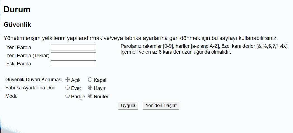Focus the Yeni Parola (Tekrar) input box

tap(73, 56)
